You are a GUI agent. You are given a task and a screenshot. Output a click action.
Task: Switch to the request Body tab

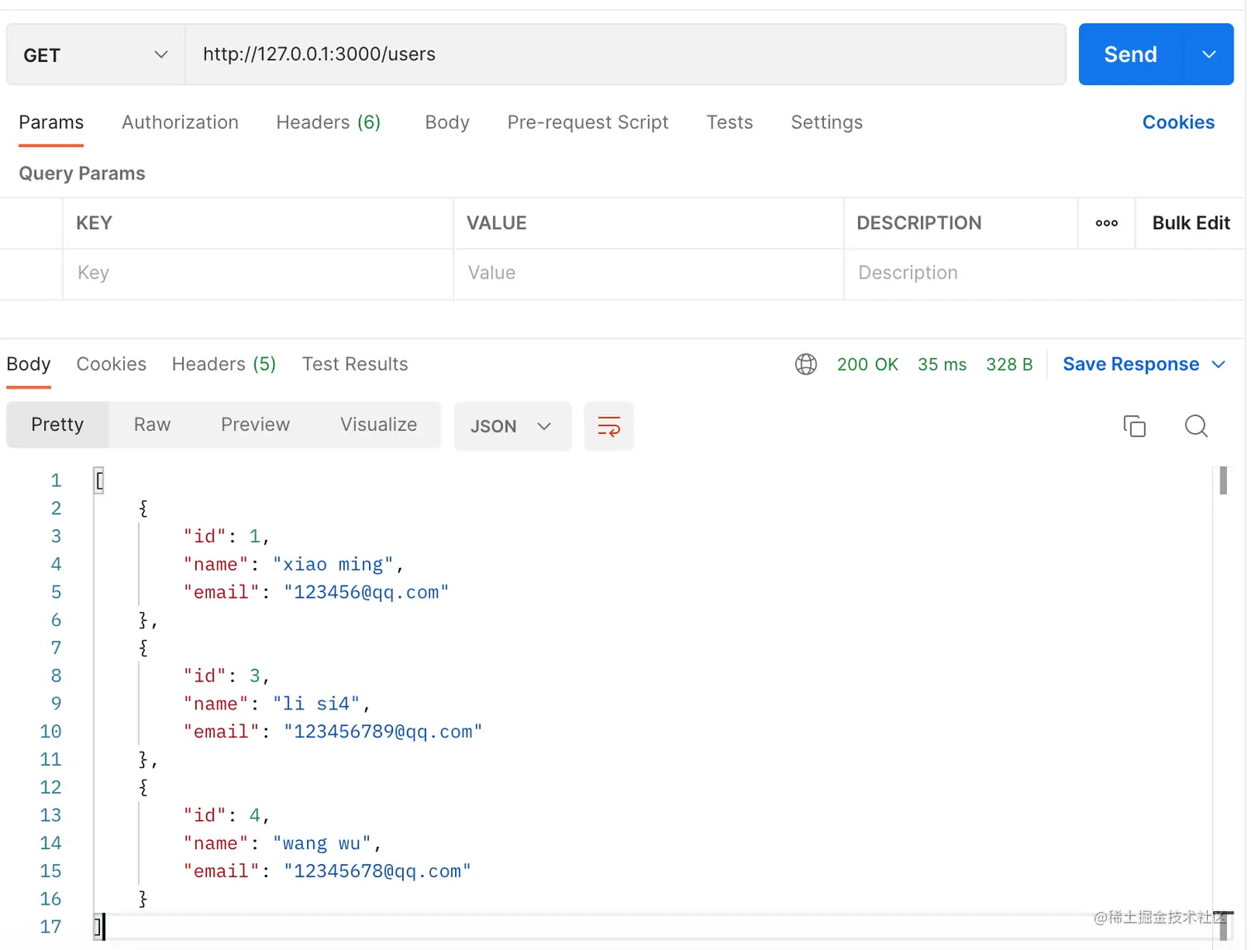pyautogui.click(x=448, y=122)
